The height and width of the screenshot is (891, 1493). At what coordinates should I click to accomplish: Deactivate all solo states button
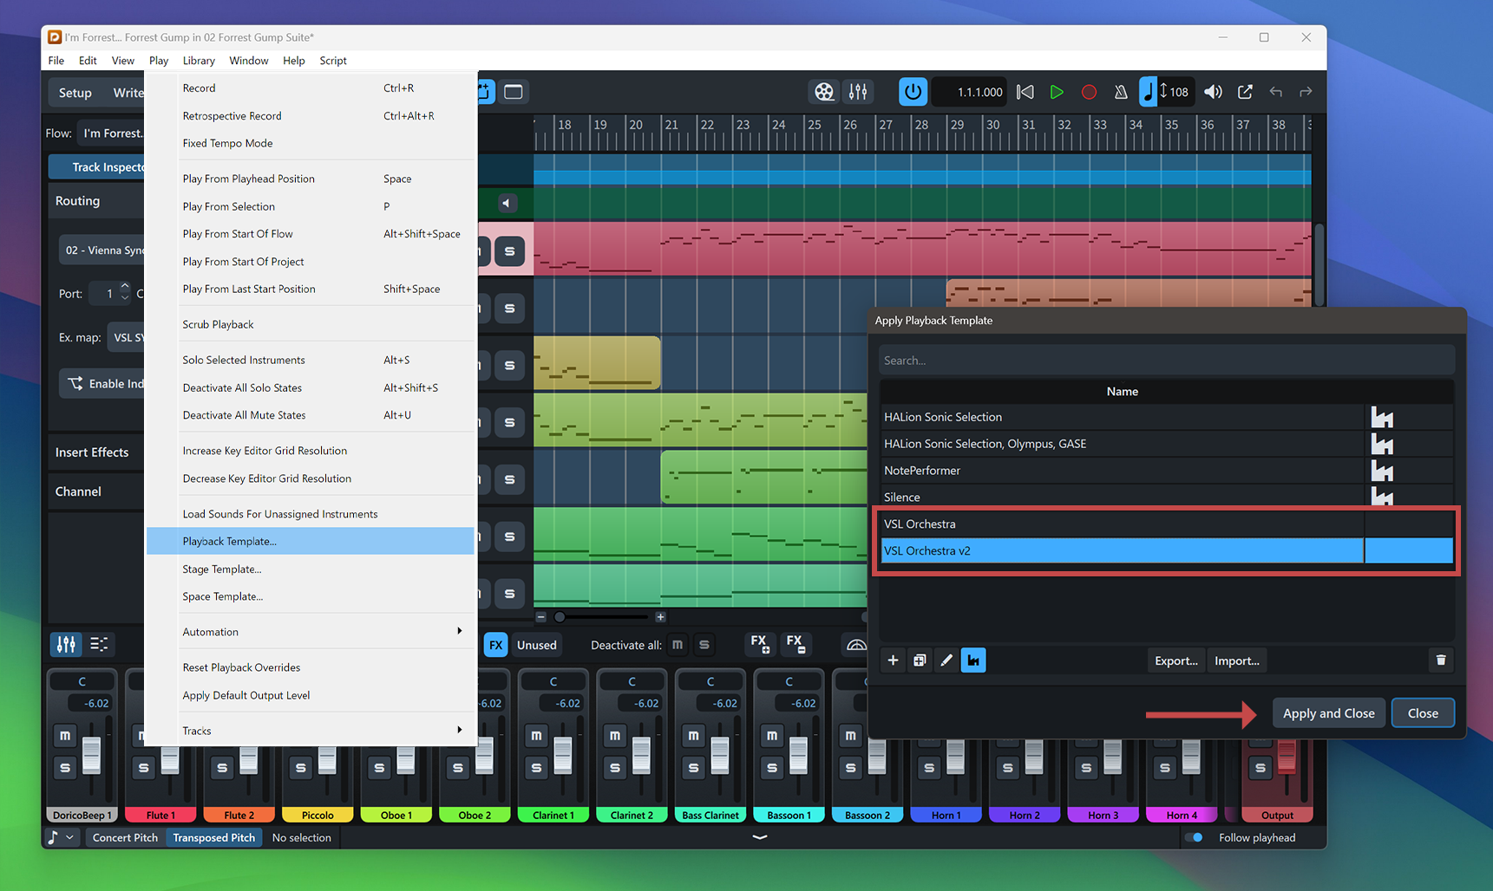(704, 645)
